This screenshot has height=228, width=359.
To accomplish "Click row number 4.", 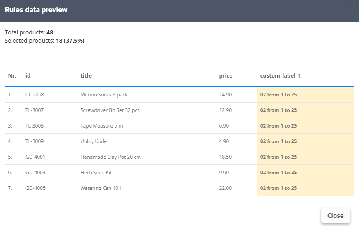I will coord(10,141).
